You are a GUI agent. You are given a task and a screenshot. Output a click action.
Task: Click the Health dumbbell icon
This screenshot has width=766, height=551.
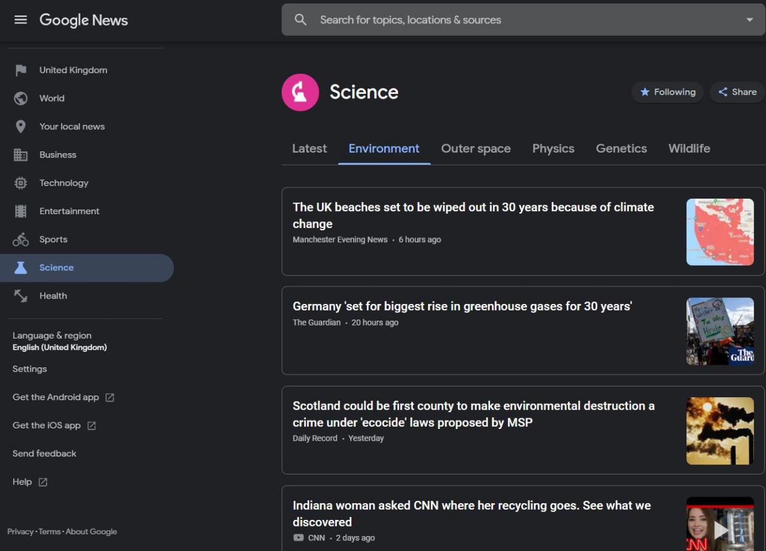21,296
